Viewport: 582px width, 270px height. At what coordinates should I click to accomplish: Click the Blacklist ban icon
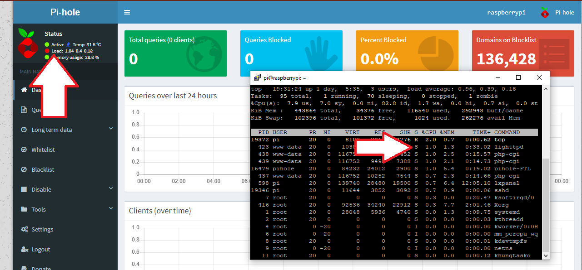24,169
